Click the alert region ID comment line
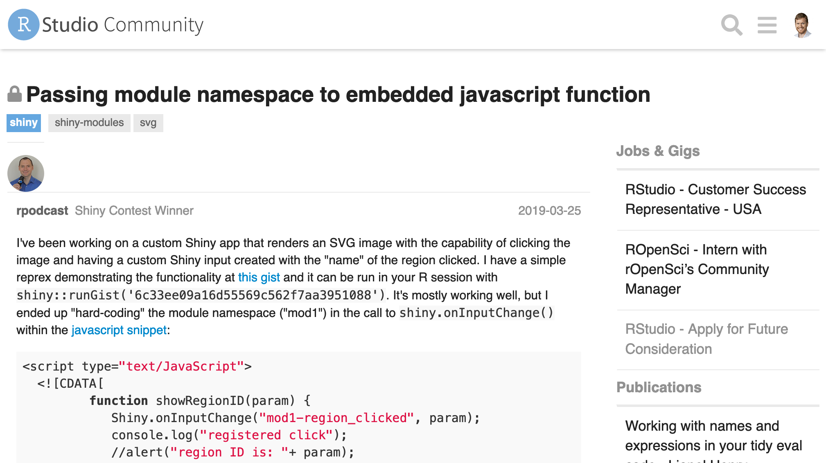This screenshot has height=463, width=826. (x=233, y=452)
